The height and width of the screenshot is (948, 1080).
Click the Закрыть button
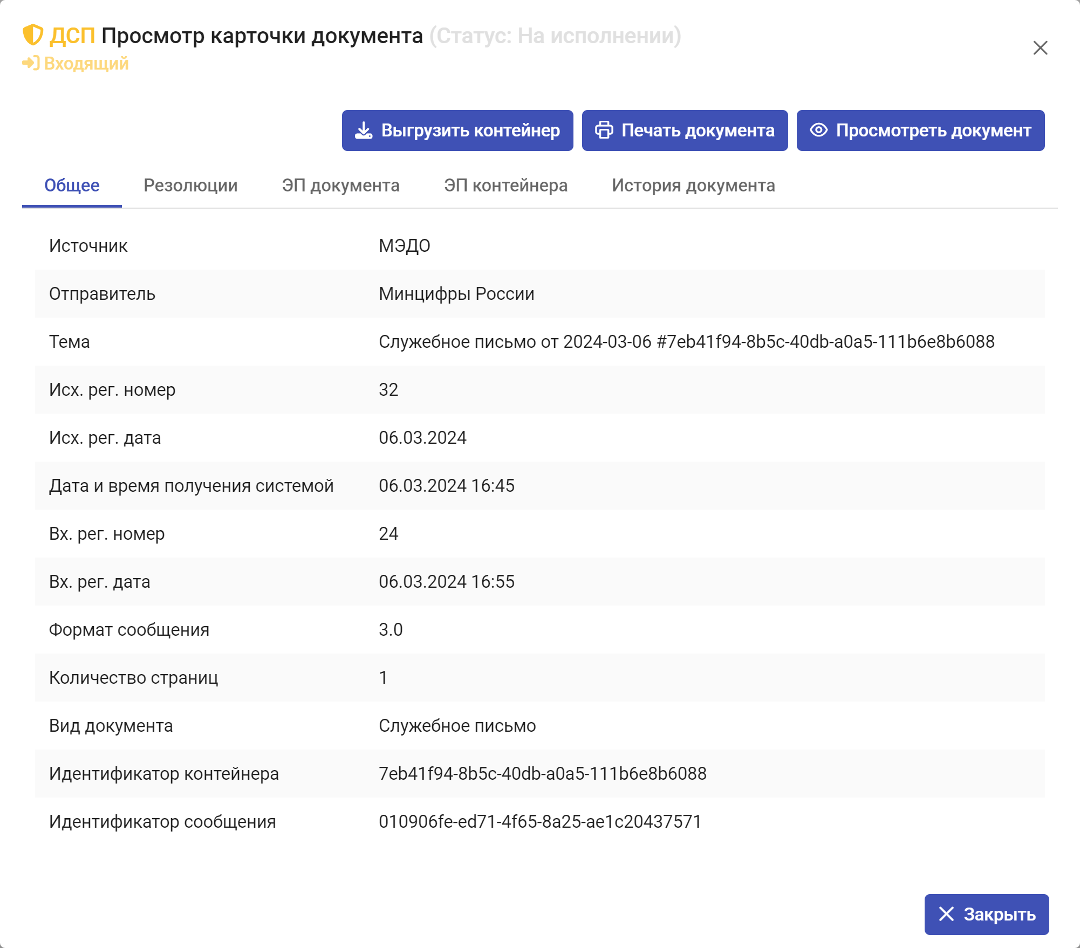tap(987, 914)
